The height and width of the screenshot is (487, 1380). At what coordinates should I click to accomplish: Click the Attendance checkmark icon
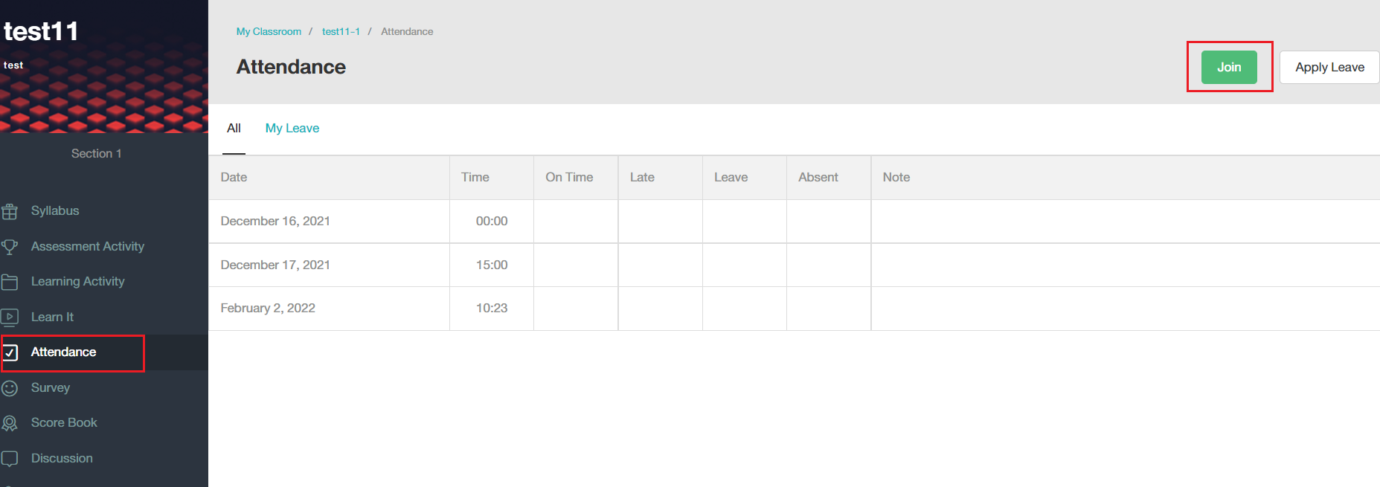coord(10,352)
